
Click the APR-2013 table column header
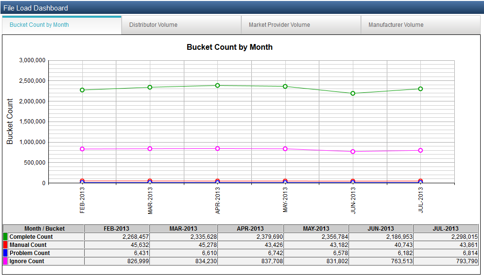pos(250,229)
